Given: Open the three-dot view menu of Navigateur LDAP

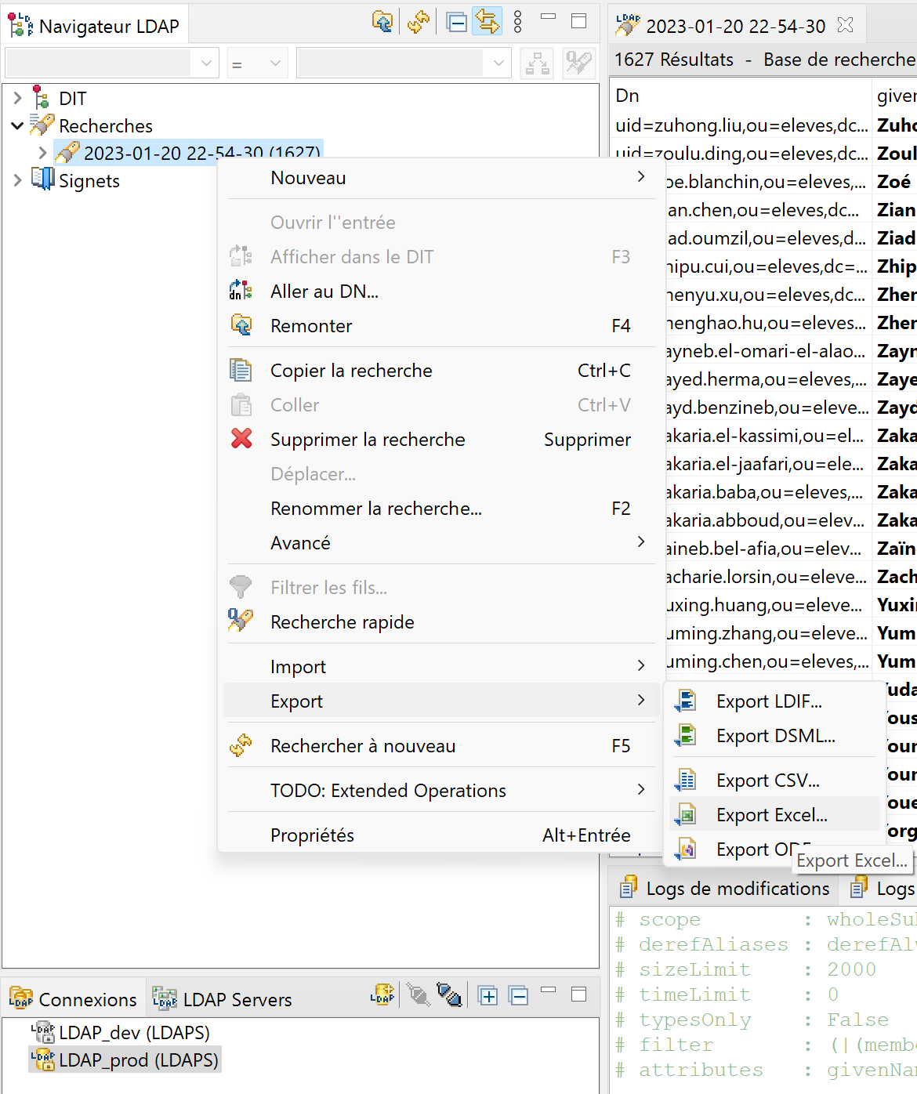Looking at the screenshot, I should 517,22.
